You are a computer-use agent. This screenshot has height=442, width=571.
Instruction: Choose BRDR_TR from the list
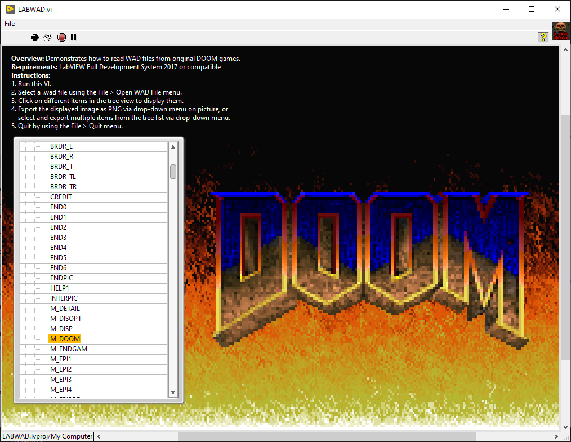click(64, 187)
